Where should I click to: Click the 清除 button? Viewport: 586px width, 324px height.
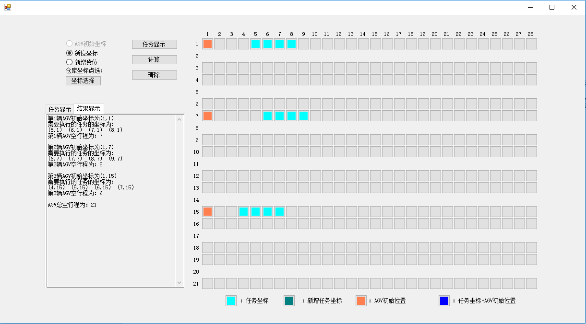pyautogui.click(x=155, y=75)
